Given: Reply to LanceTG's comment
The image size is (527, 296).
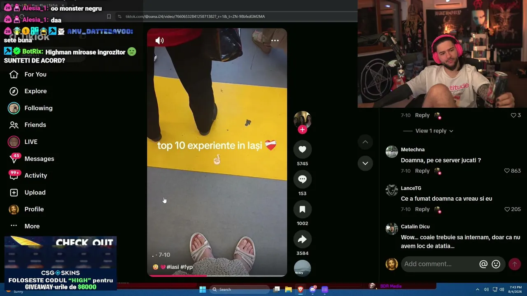Looking at the screenshot, I should tap(422, 209).
